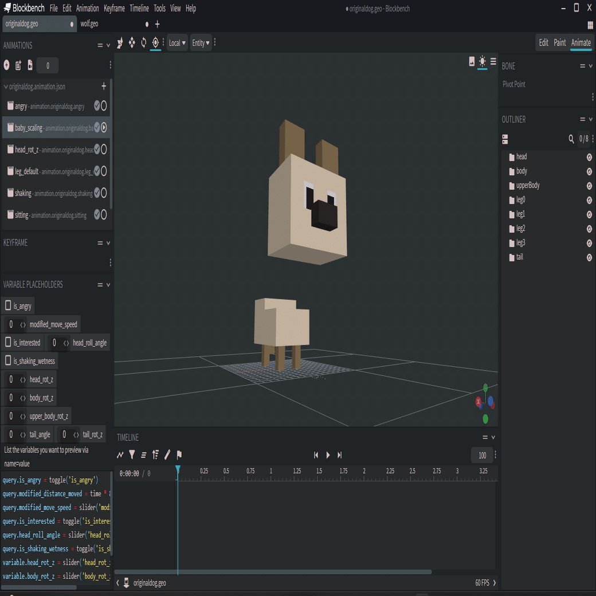Screen dimensions: 596x596
Task: Toggle viewport shading sun icon
Action: tap(483, 61)
